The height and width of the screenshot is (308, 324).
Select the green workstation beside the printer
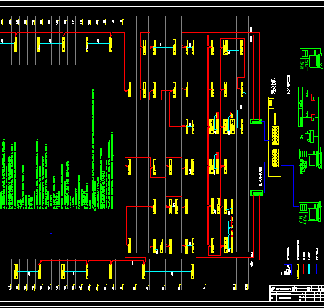[311, 158]
